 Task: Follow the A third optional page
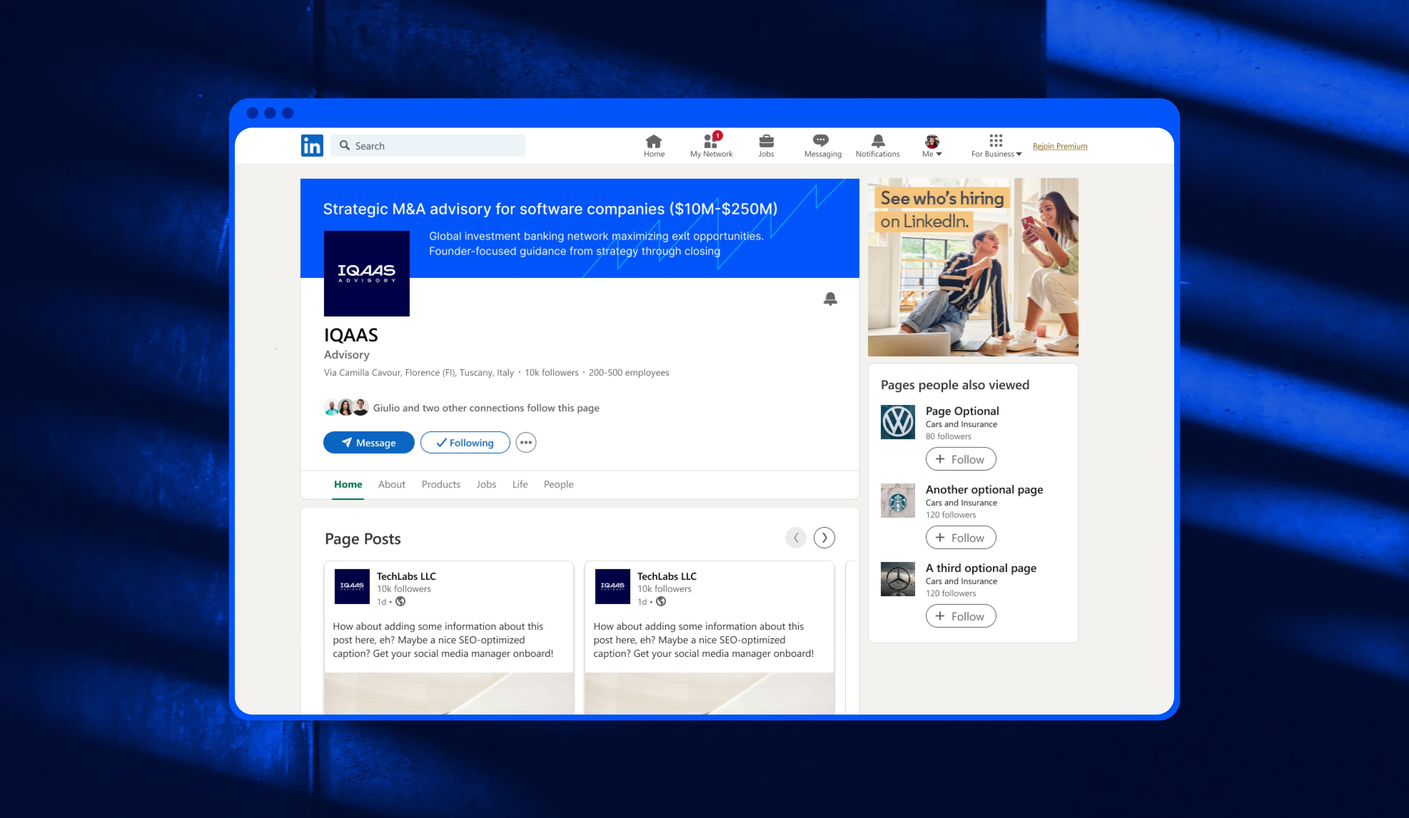point(961,616)
